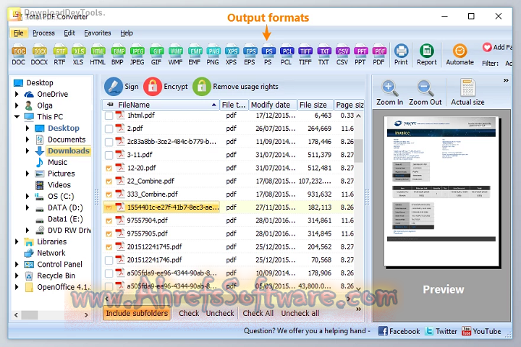The image size is (521, 347).
Task: Convert to GIF format
Action: pyautogui.click(x=156, y=54)
